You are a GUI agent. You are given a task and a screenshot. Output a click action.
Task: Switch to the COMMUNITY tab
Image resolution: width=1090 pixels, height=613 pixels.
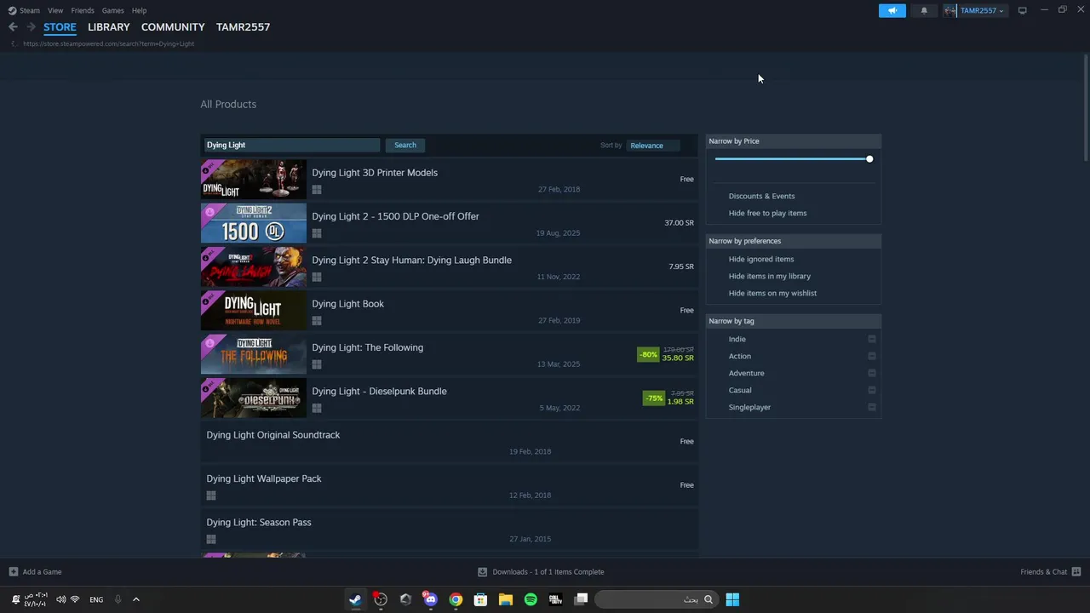pyautogui.click(x=173, y=27)
